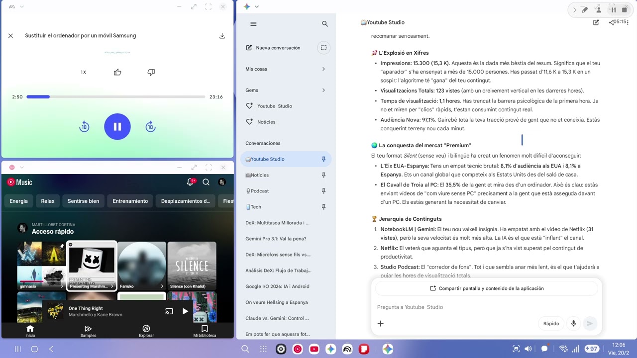The image size is (637, 358).
Task: Rewind podcast 10 seconds
Action: pos(84,127)
